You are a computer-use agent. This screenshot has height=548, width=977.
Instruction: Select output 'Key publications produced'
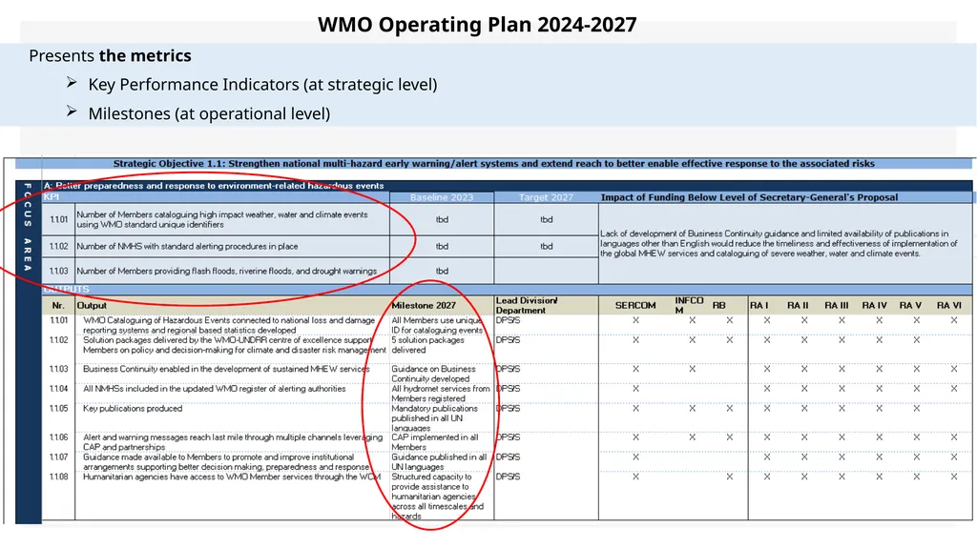133,409
